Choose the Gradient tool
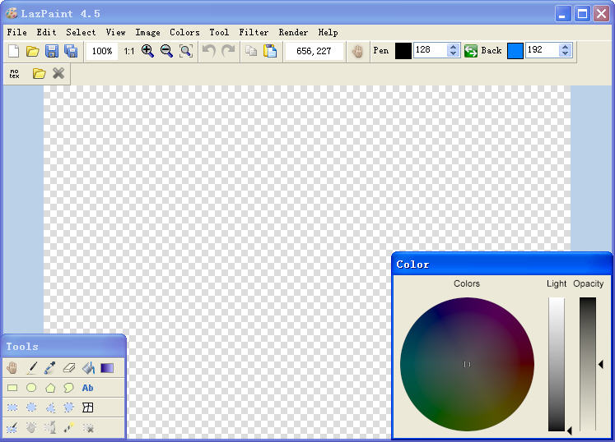Screen dimensions: 615x442 coord(107,368)
